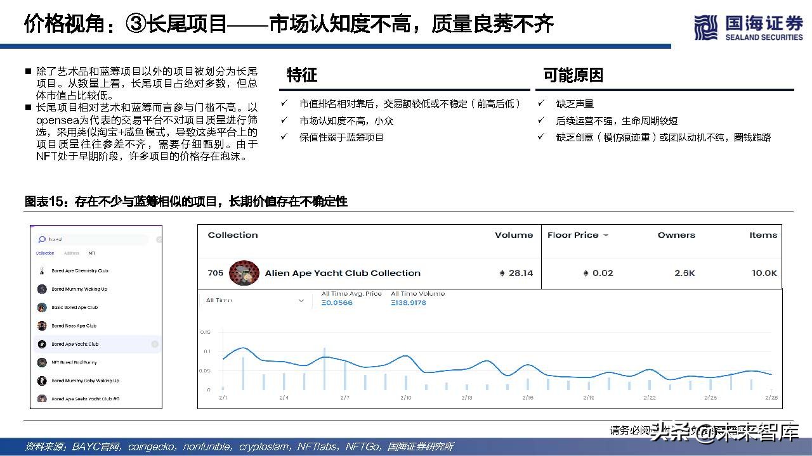812x456 pixels.
Task: Click the clear button in the search field
Action: pos(159,239)
